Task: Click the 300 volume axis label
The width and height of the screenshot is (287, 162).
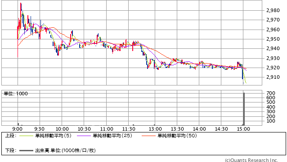Action: pyautogui.click(x=271, y=111)
